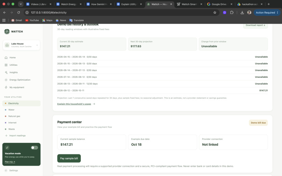Click the Example due date Oct 18 card
Screen dimensions: 282x176
point(162,142)
